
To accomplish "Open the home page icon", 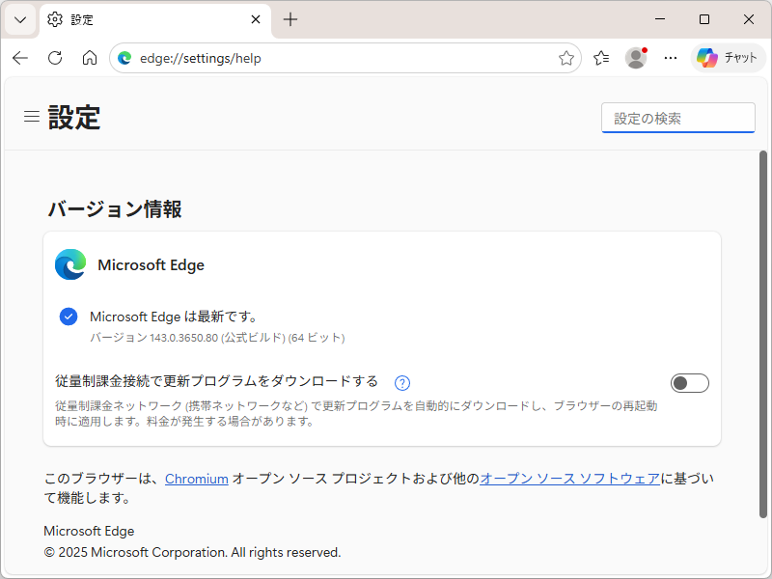I will click(x=89, y=58).
